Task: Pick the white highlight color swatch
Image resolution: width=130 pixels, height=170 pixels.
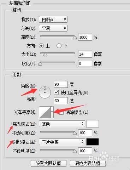Action: click(x=93, y=124)
